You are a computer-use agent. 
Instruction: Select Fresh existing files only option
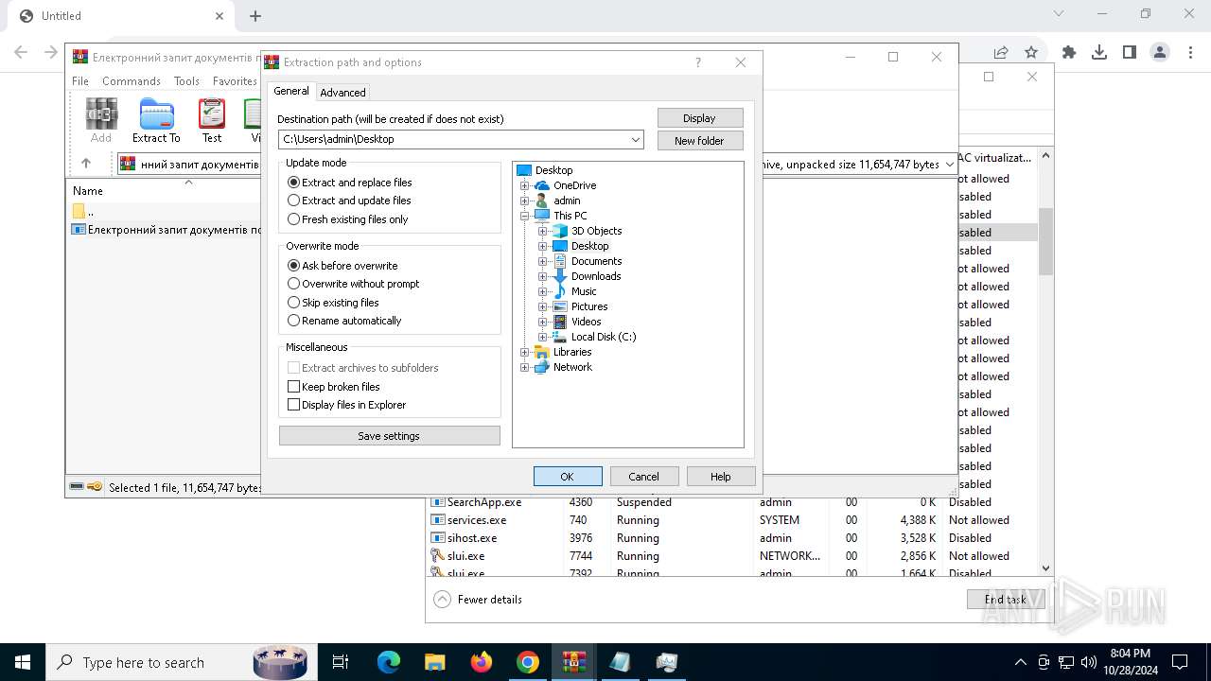(348, 219)
